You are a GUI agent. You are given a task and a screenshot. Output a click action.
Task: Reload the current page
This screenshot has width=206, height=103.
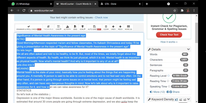(24, 10)
